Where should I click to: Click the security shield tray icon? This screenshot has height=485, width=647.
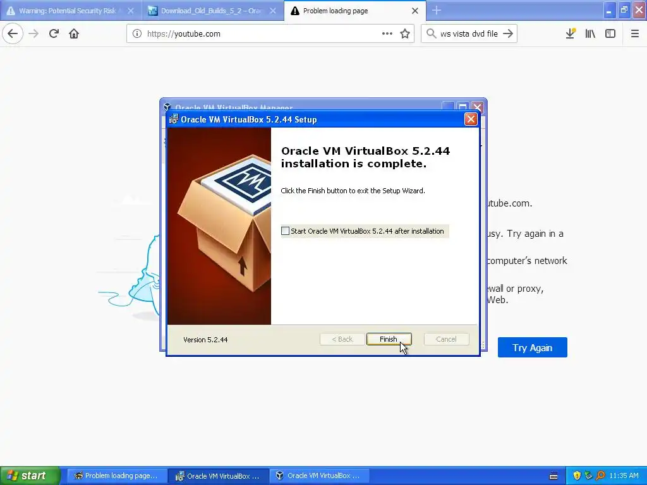pyautogui.click(x=577, y=476)
